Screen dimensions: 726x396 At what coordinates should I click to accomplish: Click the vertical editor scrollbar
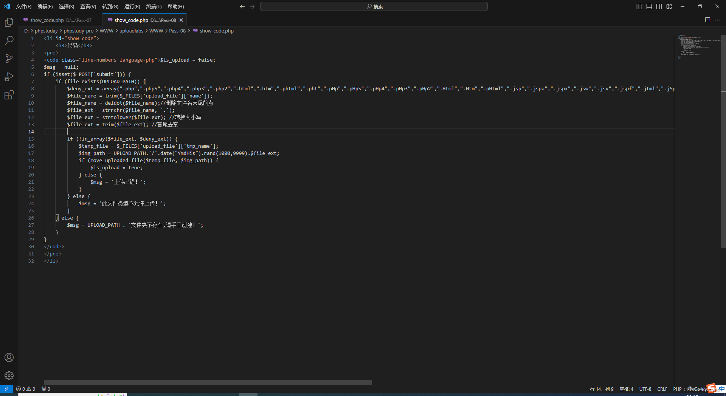[x=723, y=141]
